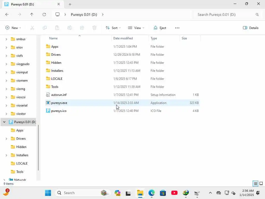The height and width of the screenshot is (199, 265).
Task: Sort by Date modified column header
Action: (x=130, y=38)
